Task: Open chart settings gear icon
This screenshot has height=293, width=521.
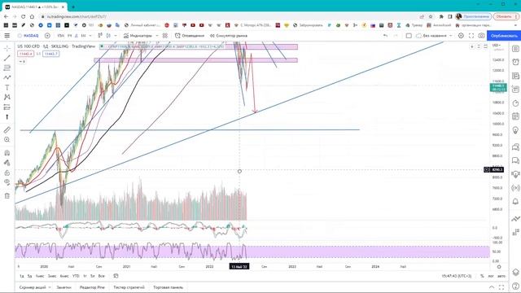Action: tap(461, 36)
